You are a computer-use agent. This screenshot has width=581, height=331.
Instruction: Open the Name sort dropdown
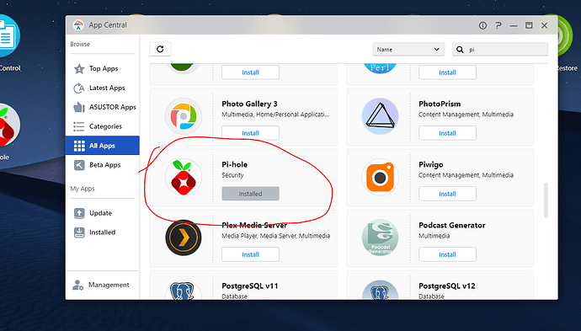click(x=408, y=50)
